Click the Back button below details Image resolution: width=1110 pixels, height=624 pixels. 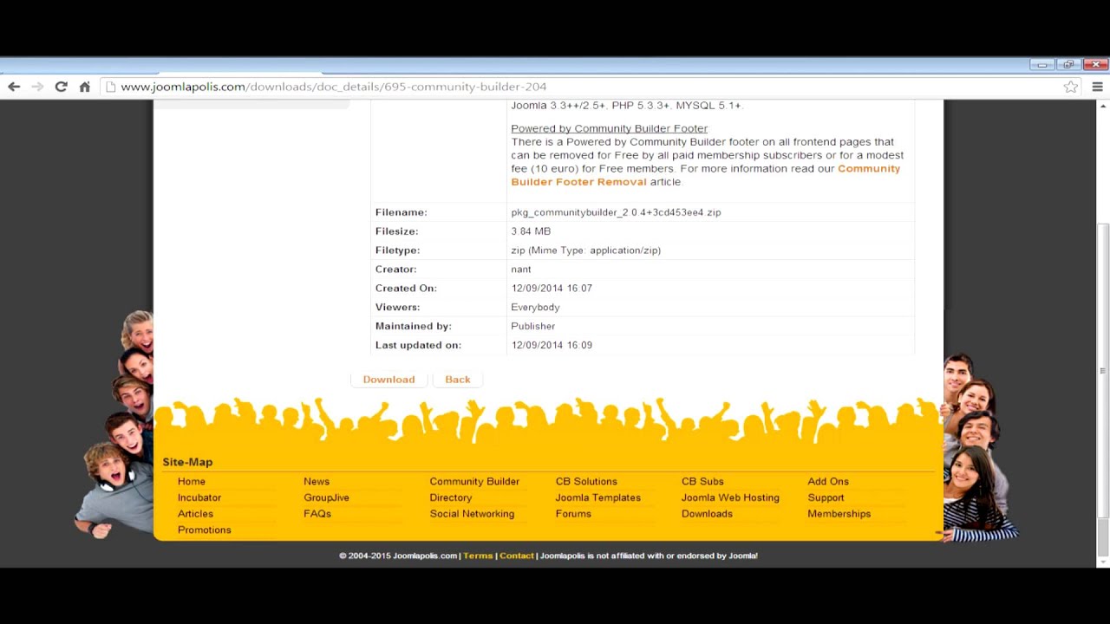(458, 380)
